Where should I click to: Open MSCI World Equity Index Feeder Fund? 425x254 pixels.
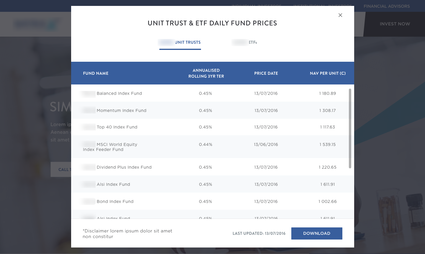pos(117,145)
